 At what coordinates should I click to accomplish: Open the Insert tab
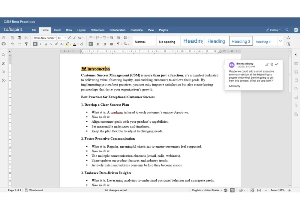57,30
